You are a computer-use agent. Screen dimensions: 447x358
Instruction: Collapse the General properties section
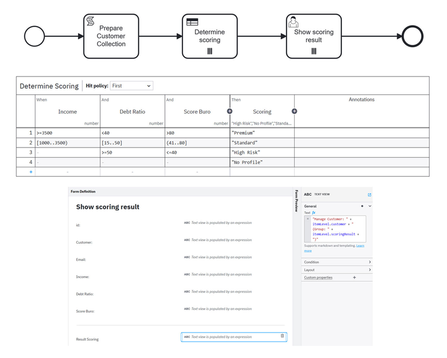point(370,206)
